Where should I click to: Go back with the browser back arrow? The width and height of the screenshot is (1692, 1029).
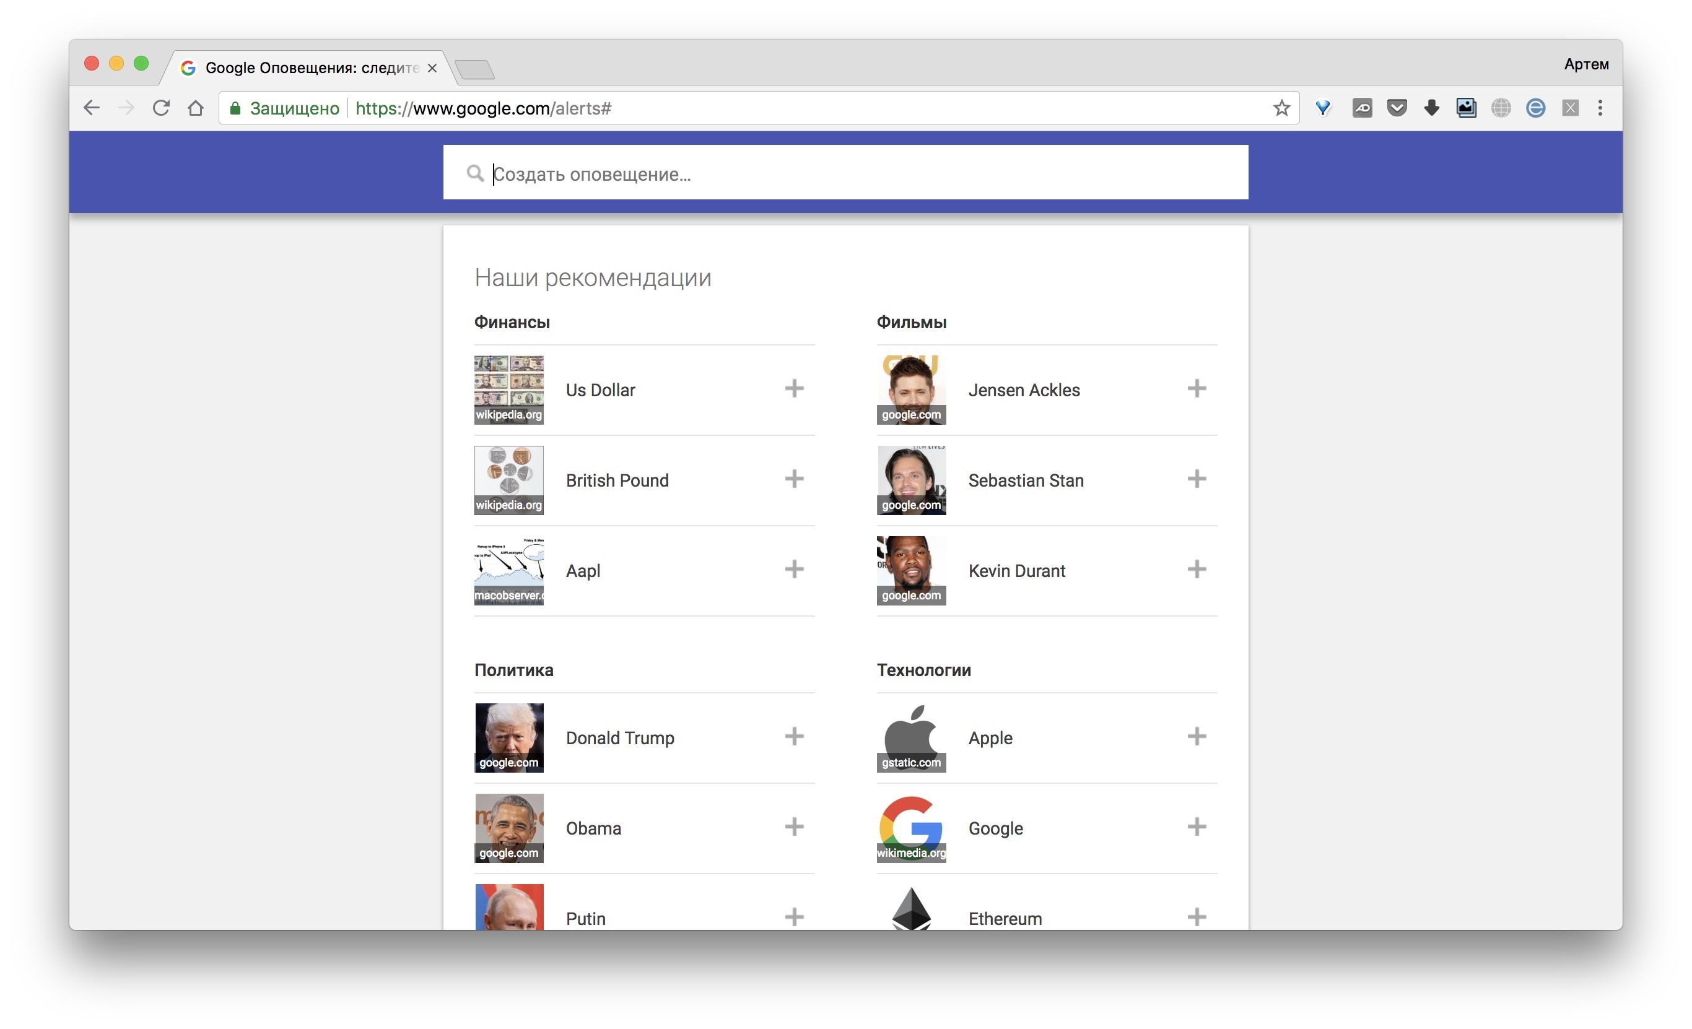(91, 108)
